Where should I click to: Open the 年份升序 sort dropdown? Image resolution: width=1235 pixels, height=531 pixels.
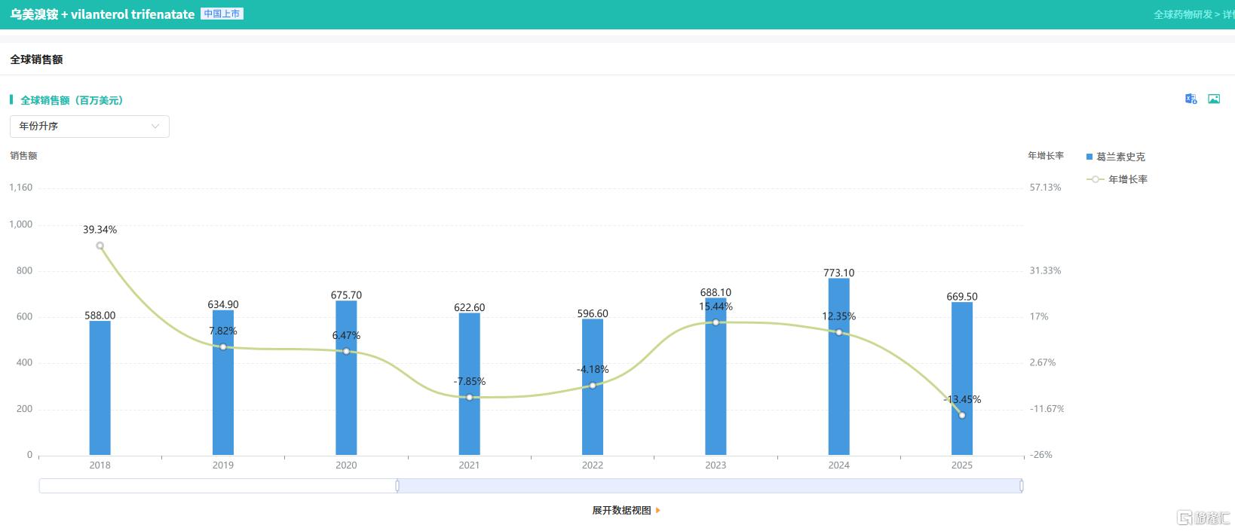[90, 127]
